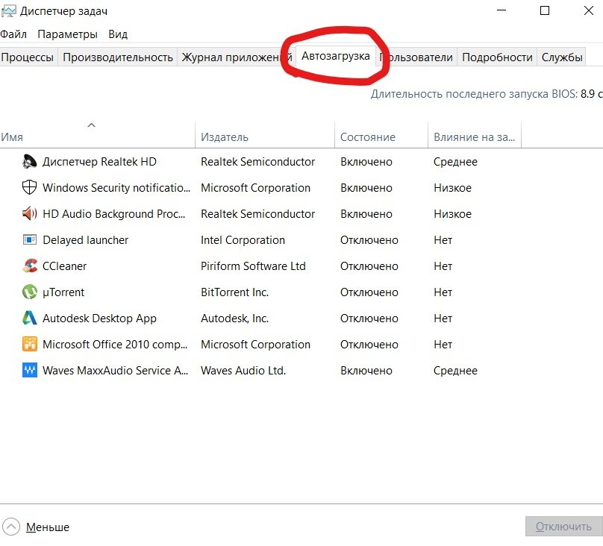Image resolution: width=603 pixels, height=546 pixels.
Task: Collapse view with the Меньше arrow icon
Action: (x=10, y=527)
